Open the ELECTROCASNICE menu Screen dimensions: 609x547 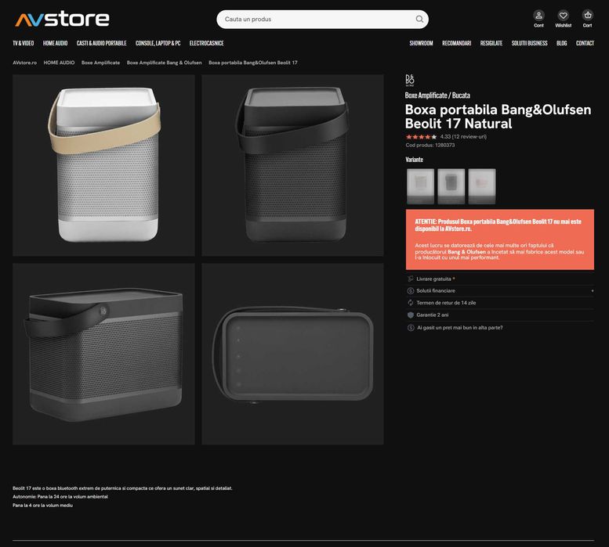tap(207, 43)
